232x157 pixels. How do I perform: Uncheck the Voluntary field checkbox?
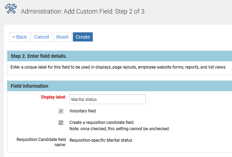[61, 111]
